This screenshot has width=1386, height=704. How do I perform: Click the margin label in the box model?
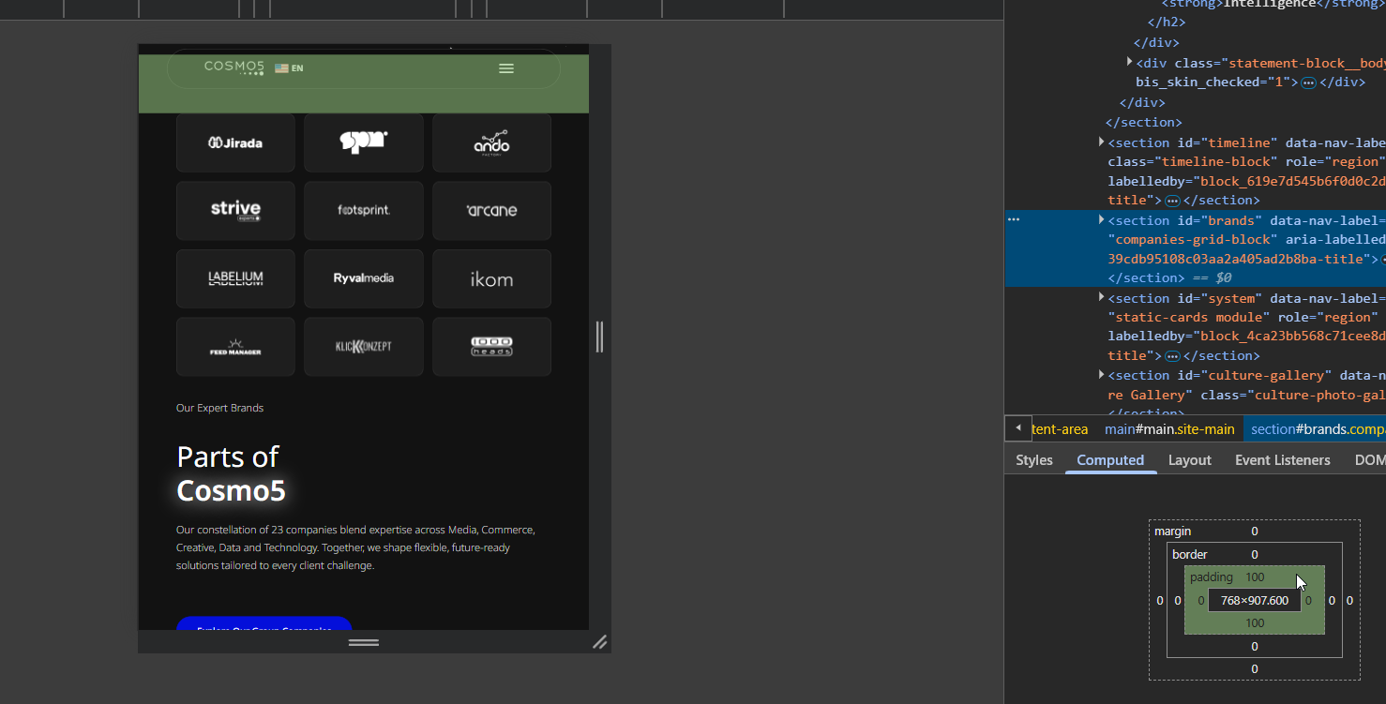pos(1172,532)
